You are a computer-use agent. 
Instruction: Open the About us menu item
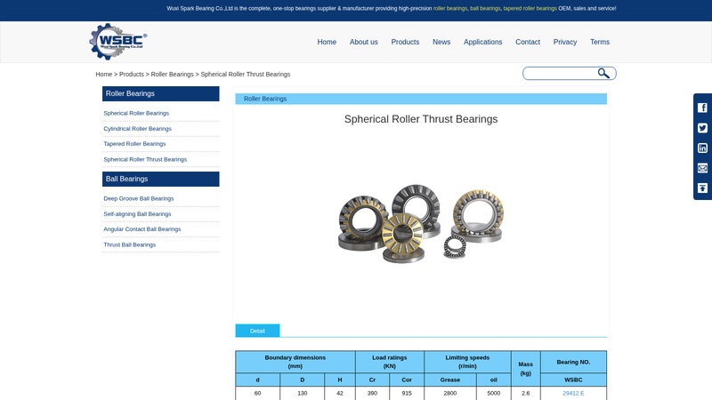364,42
